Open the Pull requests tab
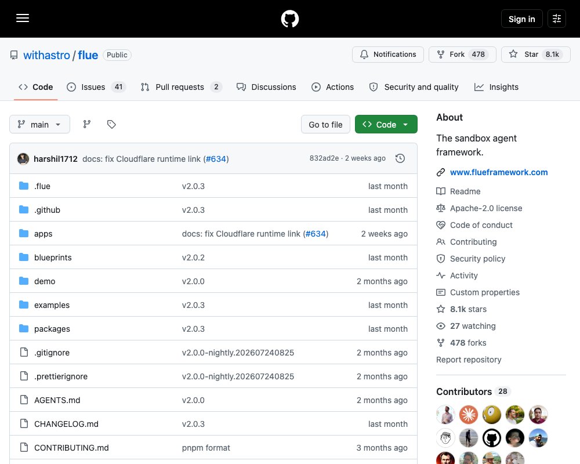Screen dimensions: 580x464 [x=181, y=87]
